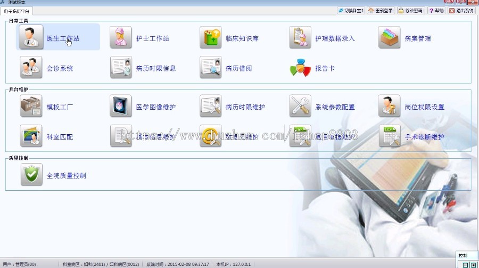Open 病历时限维护 maintenance
479x268 pixels.
[x=232, y=106]
